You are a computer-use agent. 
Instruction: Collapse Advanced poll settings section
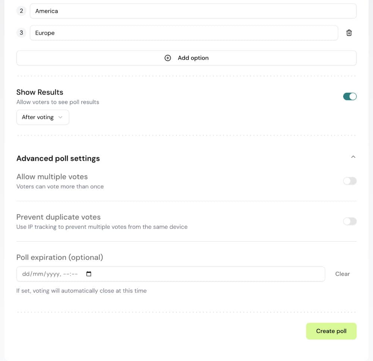(353, 157)
